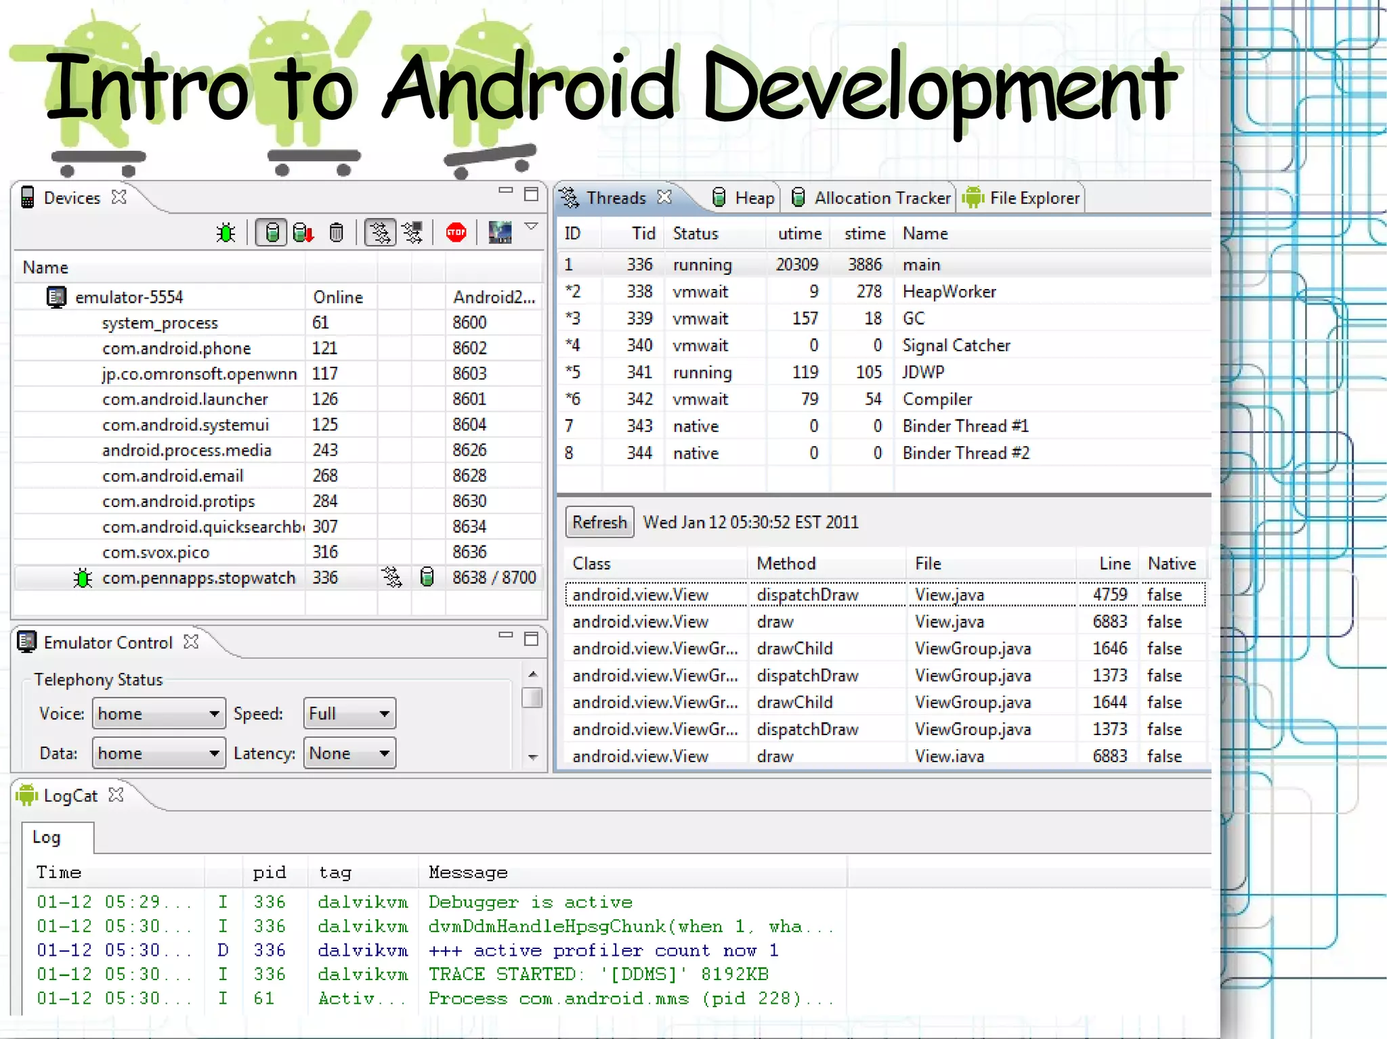Click the red Stop Process icon
Image resolution: width=1387 pixels, height=1039 pixels.
(x=456, y=233)
